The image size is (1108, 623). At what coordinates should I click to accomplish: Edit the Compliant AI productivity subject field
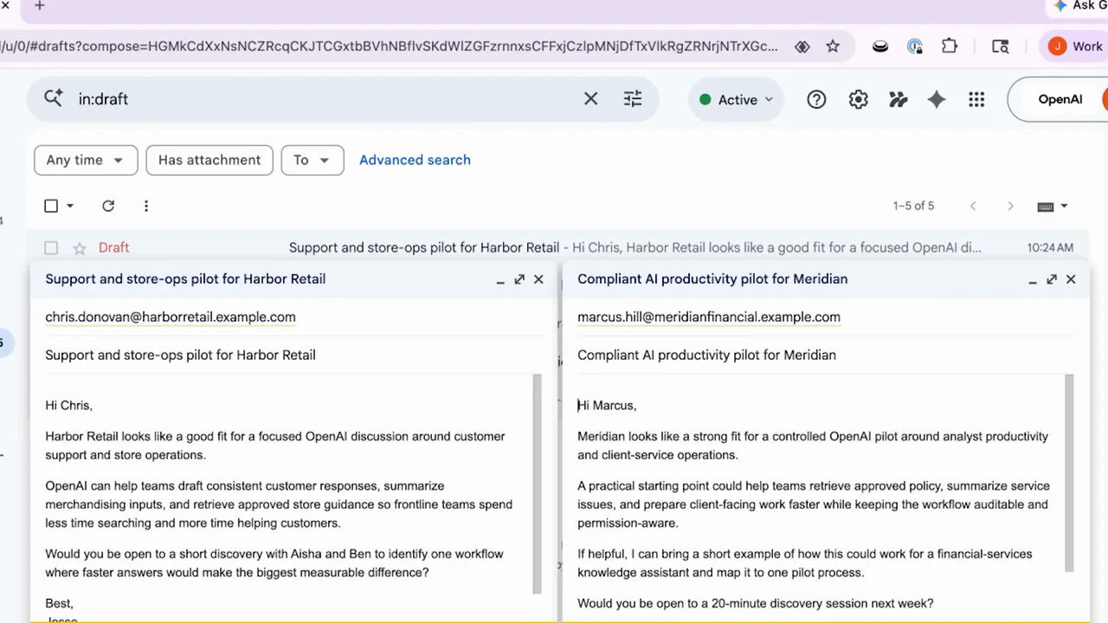pos(825,355)
